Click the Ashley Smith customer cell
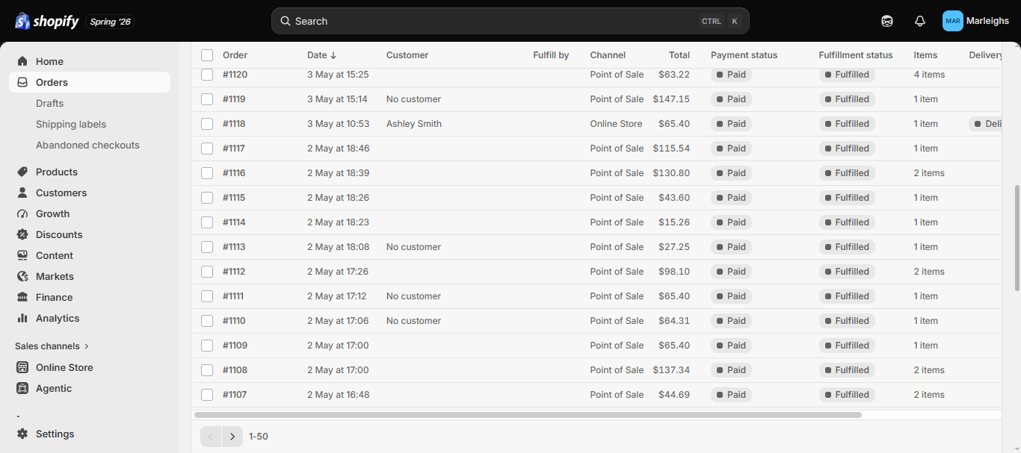Screen dimensions: 1021x453 click(414, 124)
